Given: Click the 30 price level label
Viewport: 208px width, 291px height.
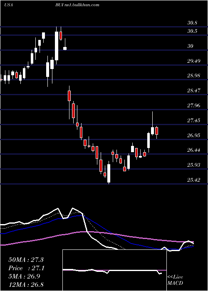Looking at the screenshot, I should pos(190,46).
